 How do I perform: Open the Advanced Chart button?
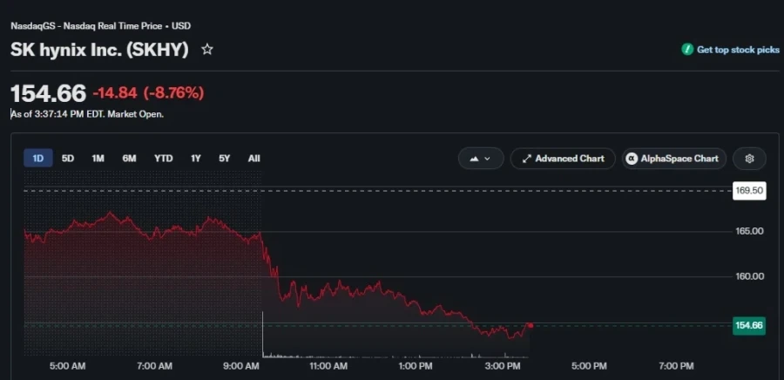563,159
